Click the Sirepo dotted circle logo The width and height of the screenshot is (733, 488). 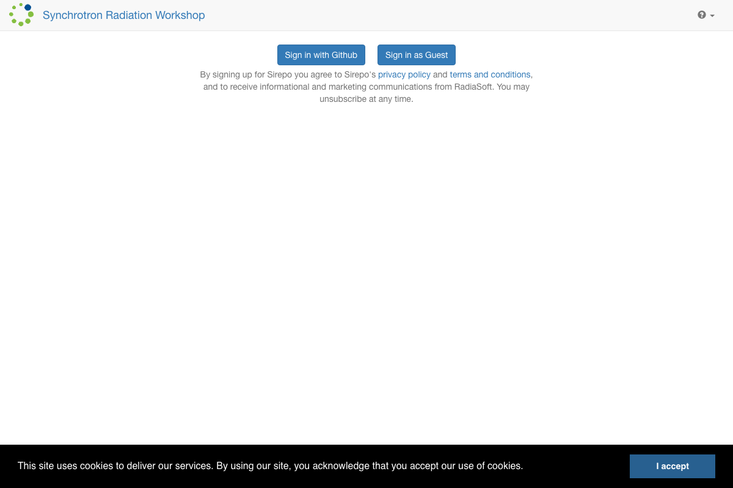(21, 15)
